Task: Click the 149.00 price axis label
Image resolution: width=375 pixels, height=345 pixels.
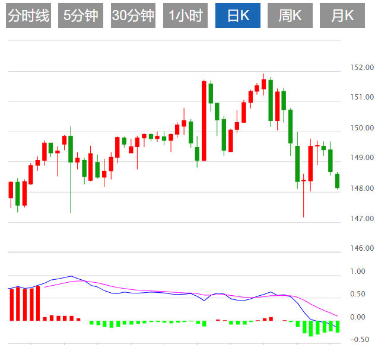Action: [362, 158]
